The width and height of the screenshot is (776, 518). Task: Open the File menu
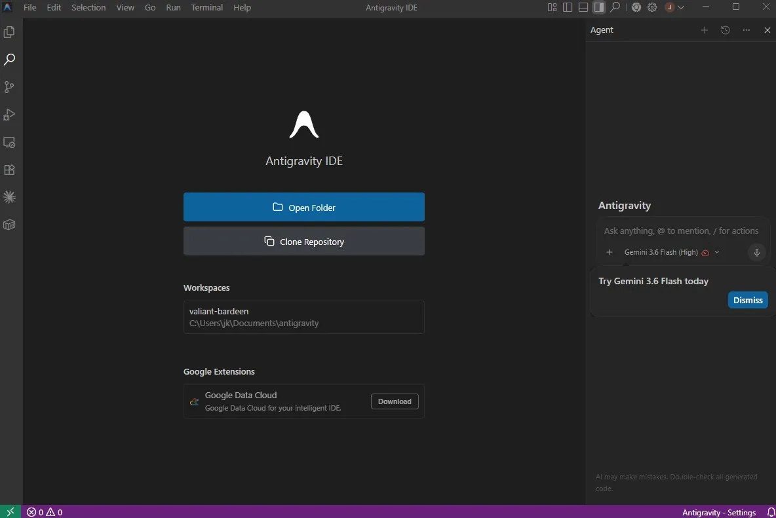29,7
